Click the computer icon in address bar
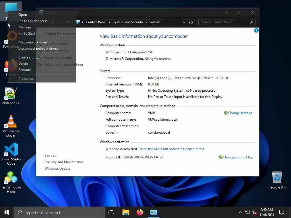291x218 pixels. pyautogui.click(x=78, y=22)
